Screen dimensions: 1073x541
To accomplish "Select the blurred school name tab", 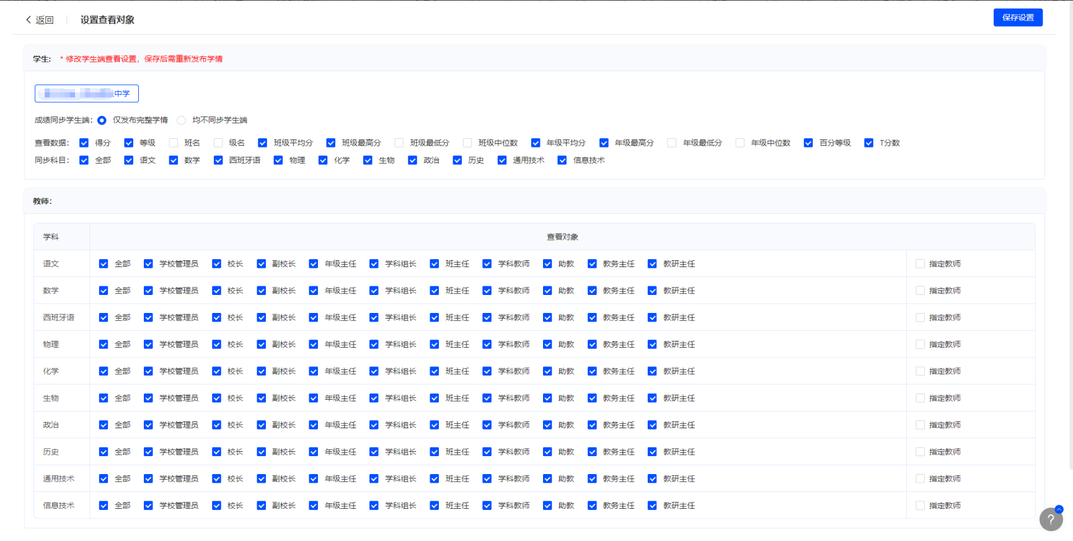I will pos(87,94).
